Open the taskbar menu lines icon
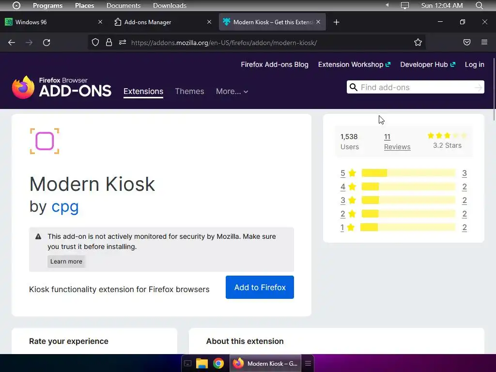496x372 pixels. tap(308, 363)
